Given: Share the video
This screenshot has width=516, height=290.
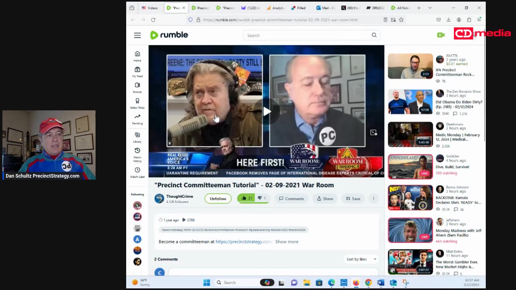Looking at the screenshot, I should pos(325,199).
